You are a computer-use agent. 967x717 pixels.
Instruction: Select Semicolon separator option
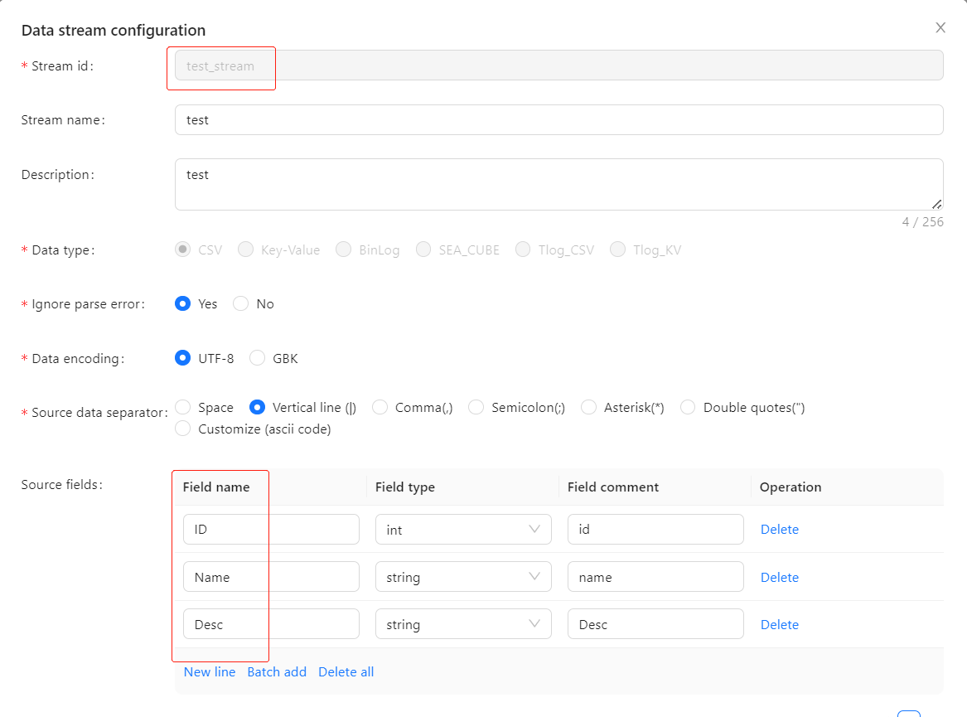pos(476,408)
